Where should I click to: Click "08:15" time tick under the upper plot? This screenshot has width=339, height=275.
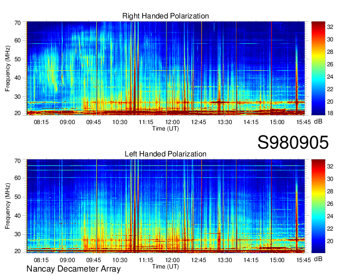coord(41,122)
